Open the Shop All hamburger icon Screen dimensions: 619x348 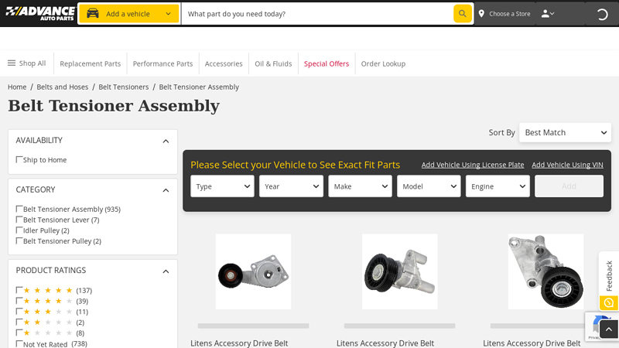[x=12, y=63]
